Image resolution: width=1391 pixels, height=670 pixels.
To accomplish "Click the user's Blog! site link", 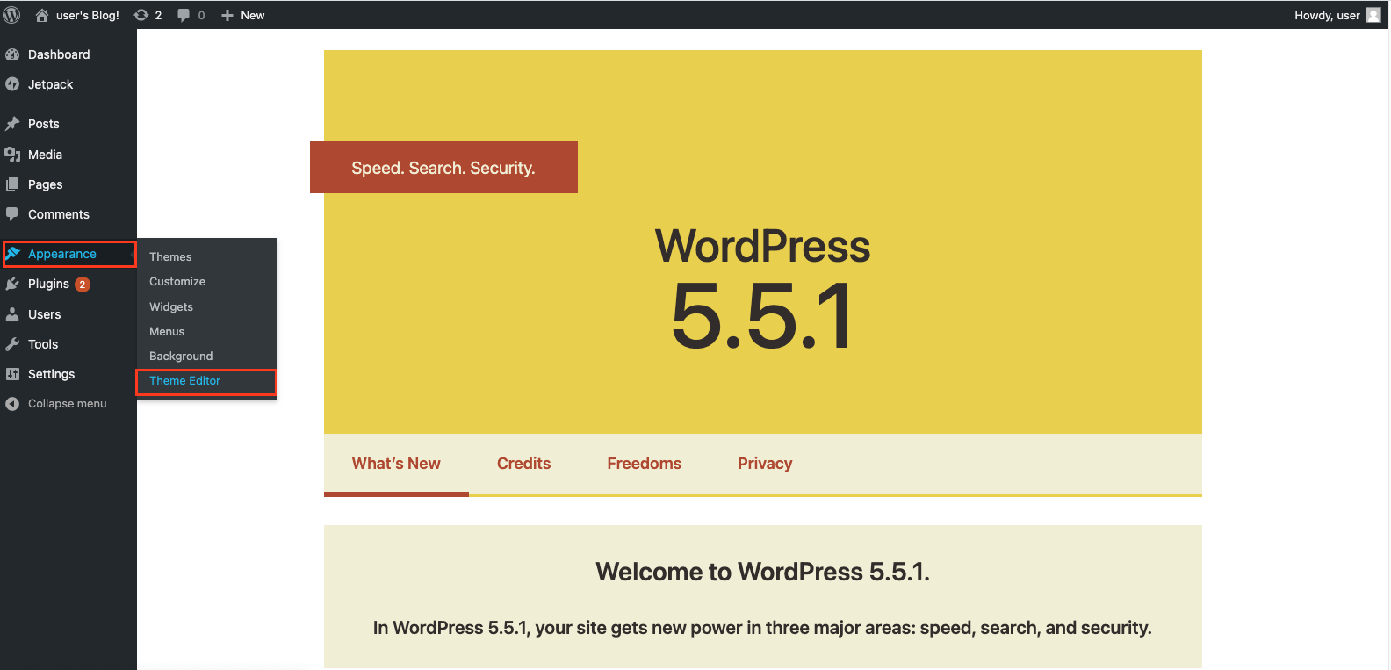I will point(88,15).
